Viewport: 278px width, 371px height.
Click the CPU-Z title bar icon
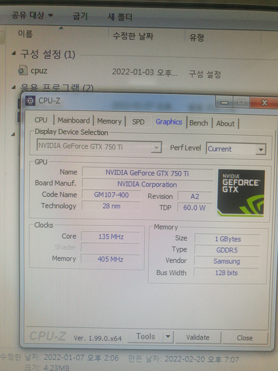30,101
